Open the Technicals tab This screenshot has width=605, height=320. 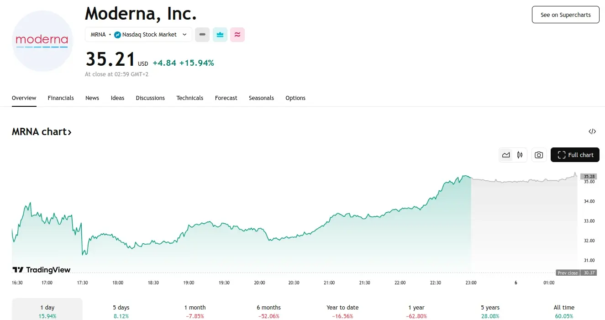(190, 98)
